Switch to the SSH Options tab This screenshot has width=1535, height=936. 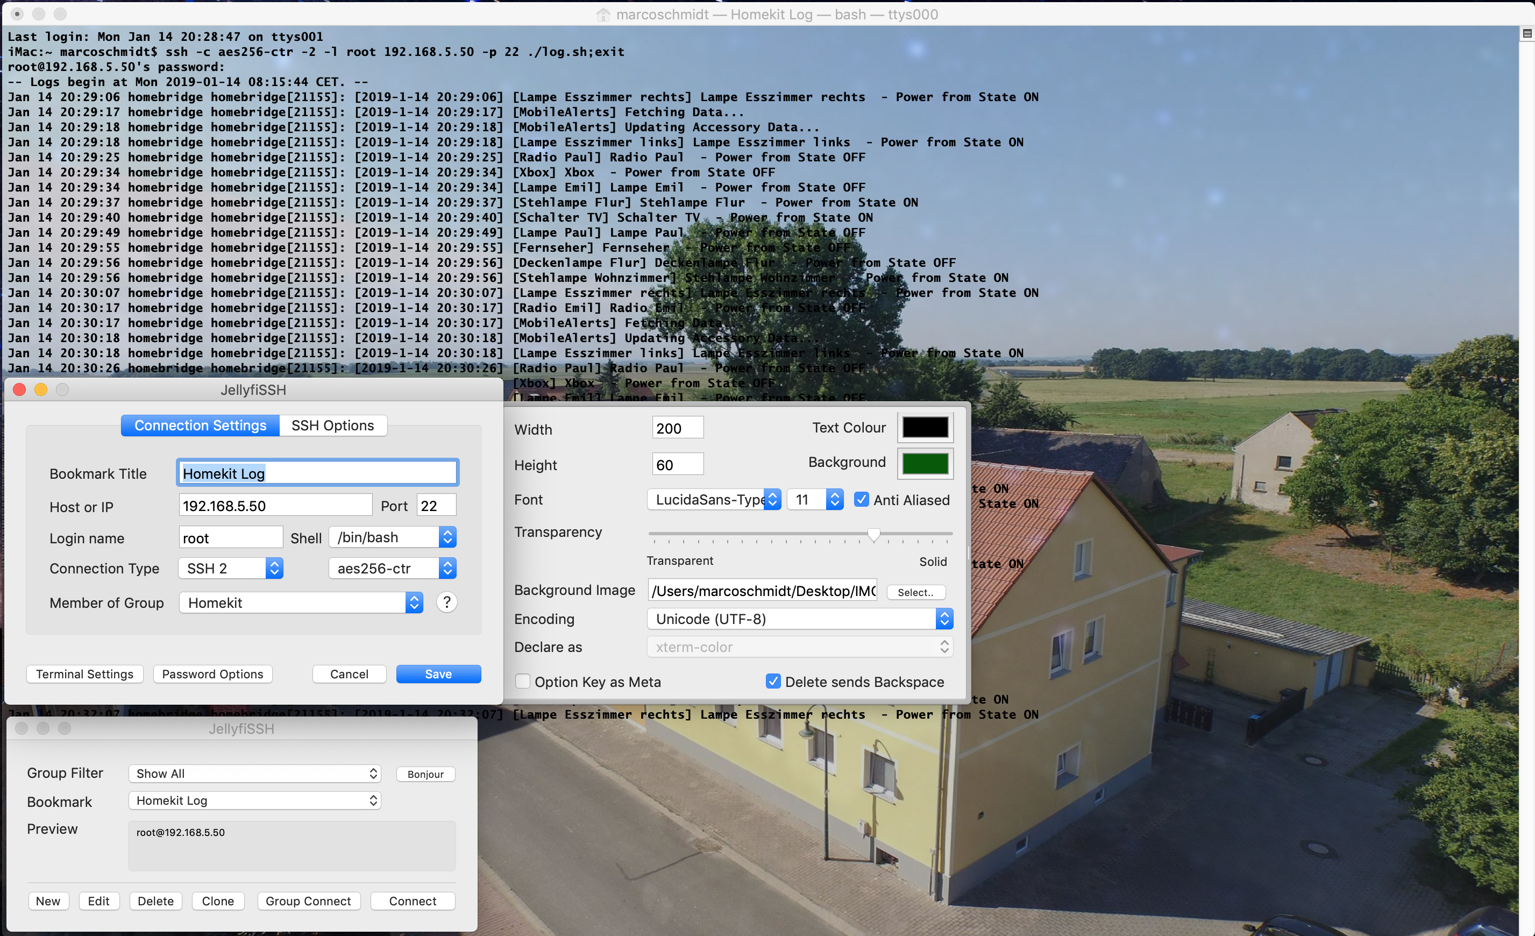pos(333,426)
